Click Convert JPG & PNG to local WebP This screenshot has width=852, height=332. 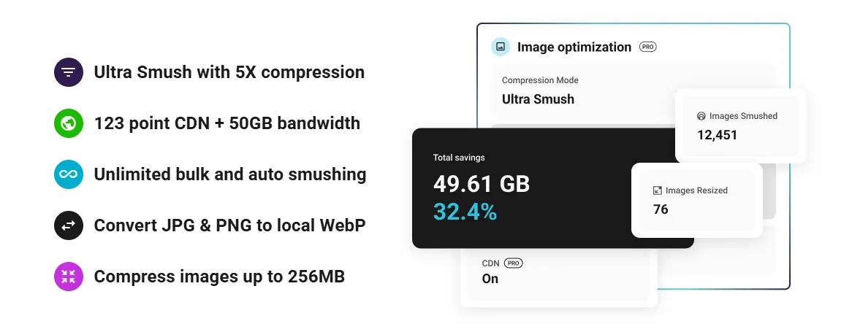(229, 225)
